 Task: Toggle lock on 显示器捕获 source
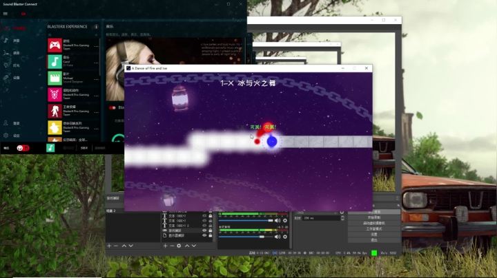210,235
